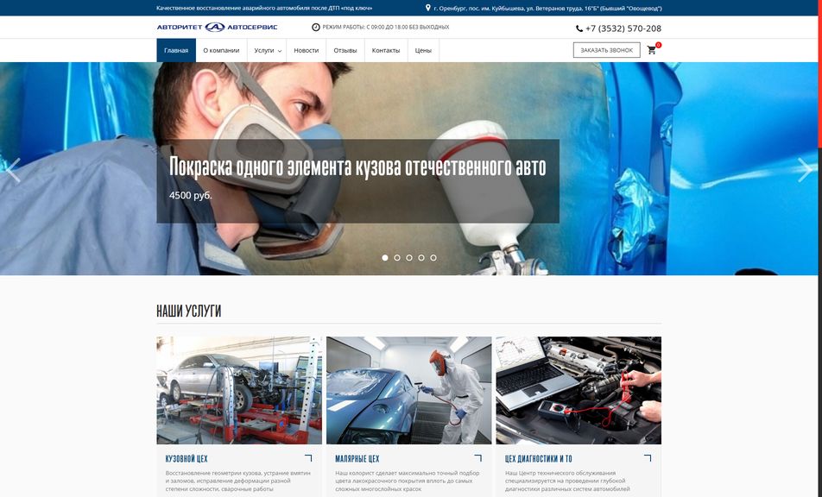Click the body shop car thumbnail
The image size is (822, 497).
[239, 390]
